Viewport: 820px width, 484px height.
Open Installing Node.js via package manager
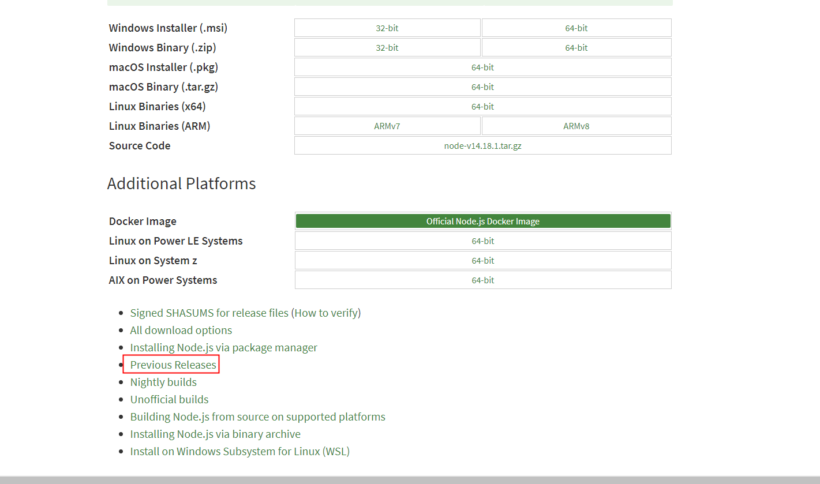pyautogui.click(x=224, y=347)
